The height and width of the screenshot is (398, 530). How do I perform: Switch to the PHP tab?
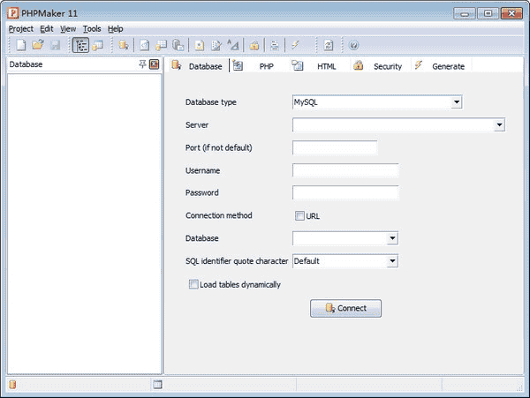point(266,66)
